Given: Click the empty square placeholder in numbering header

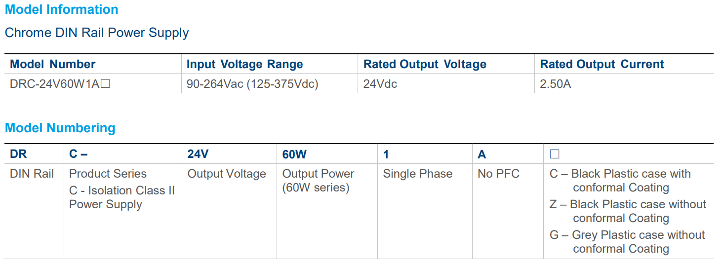Looking at the screenshot, I should pyautogui.click(x=555, y=154).
